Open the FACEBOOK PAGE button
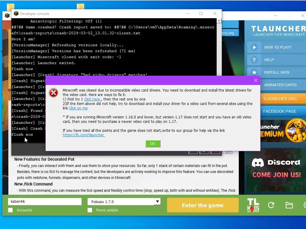Viewport: 306px width, 229px height. 283,111
